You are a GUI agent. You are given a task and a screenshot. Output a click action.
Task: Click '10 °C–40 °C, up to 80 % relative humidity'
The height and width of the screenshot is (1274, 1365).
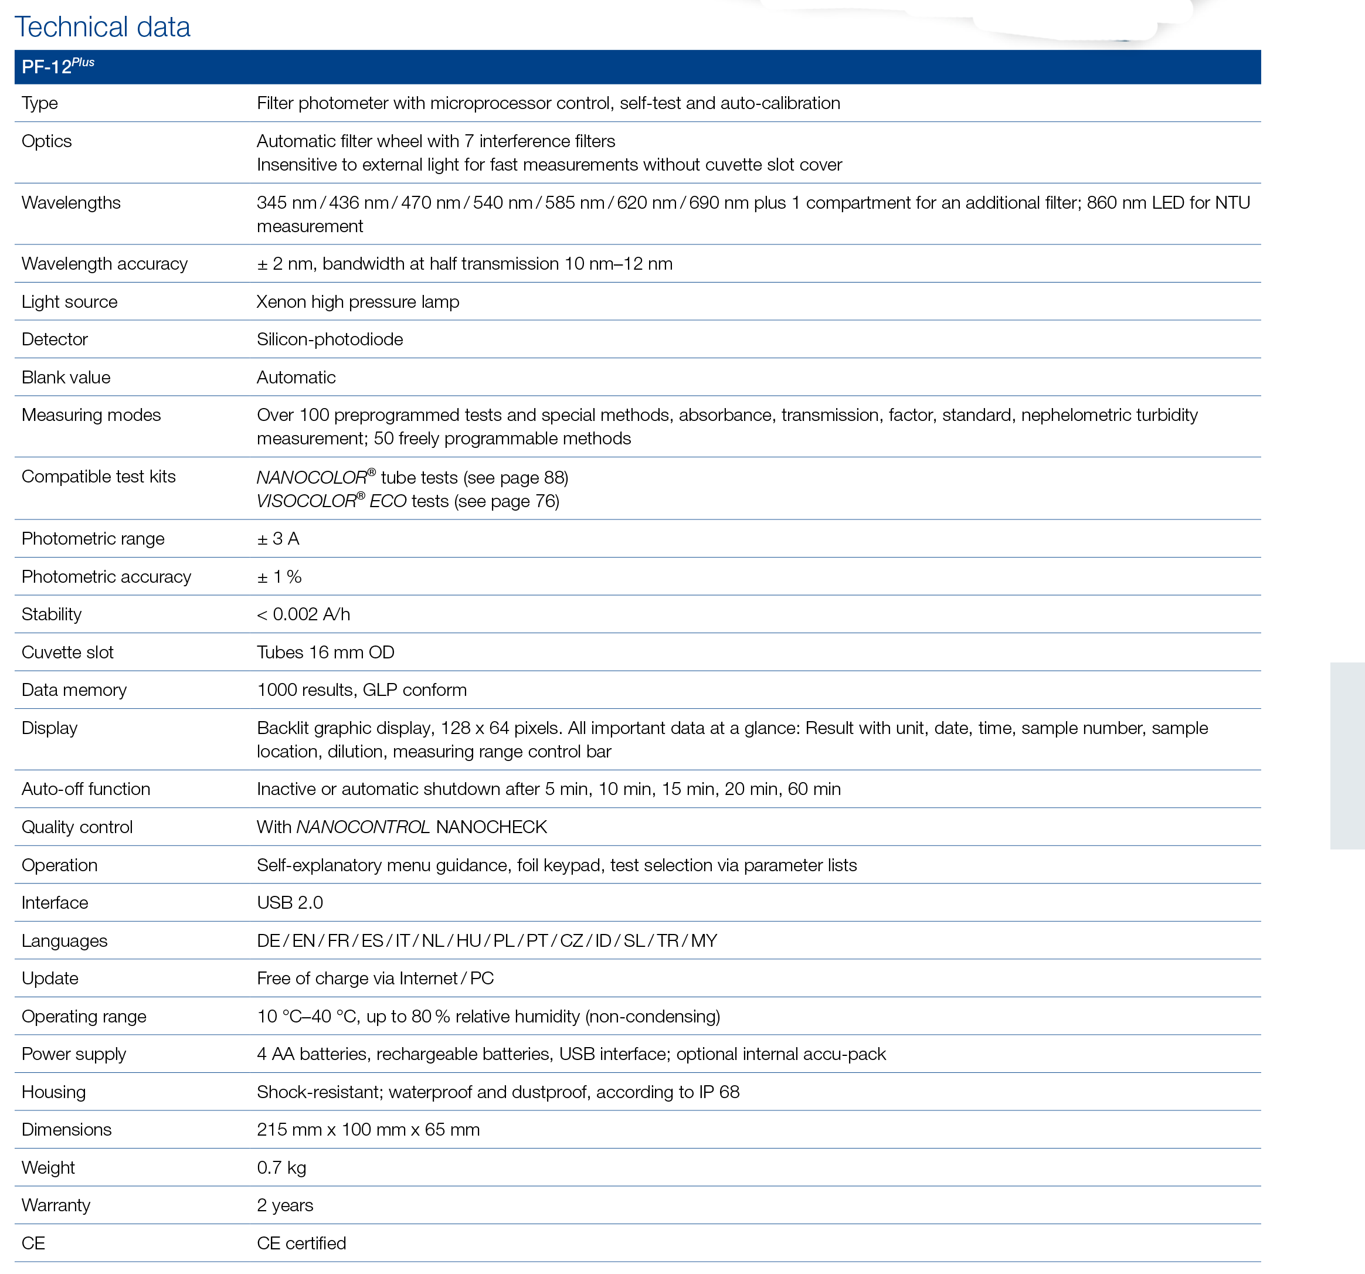[488, 1017]
